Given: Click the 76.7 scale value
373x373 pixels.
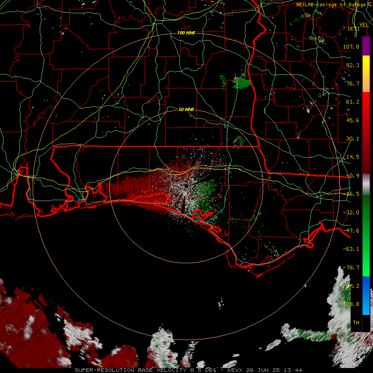Looking at the screenshot, I should 353,83.
